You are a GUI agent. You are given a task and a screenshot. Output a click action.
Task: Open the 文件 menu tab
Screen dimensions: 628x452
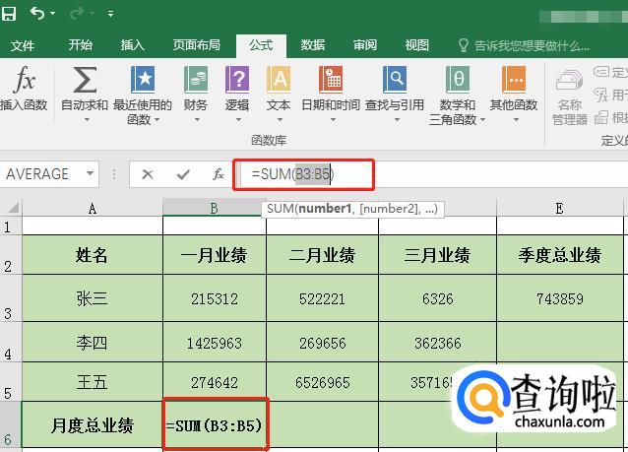click(x=23, y=45)
